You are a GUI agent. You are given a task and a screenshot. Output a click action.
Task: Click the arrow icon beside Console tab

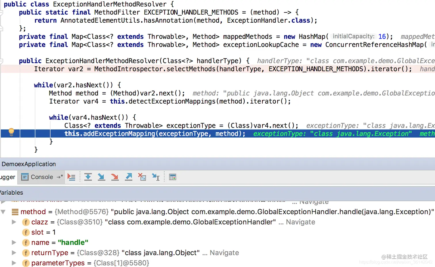[x=60, y=177]
